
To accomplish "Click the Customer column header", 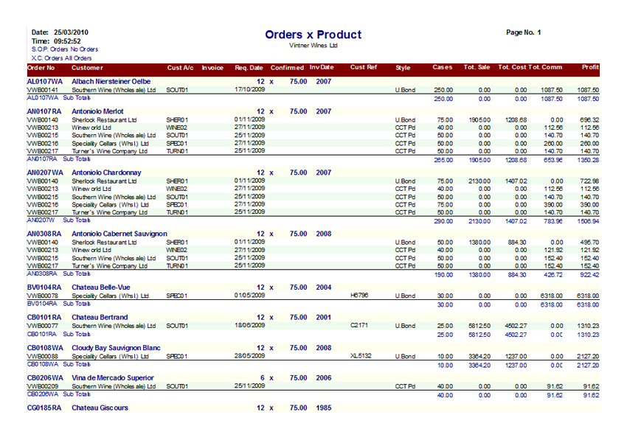I will 87,68.
